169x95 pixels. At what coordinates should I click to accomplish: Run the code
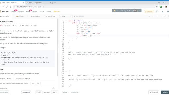click(x=154, y=92)
